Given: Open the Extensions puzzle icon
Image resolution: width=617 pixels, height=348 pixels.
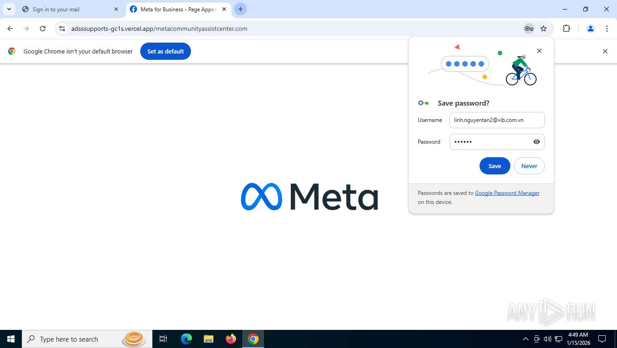Looking at the screenshot, I should pos(566,29).
